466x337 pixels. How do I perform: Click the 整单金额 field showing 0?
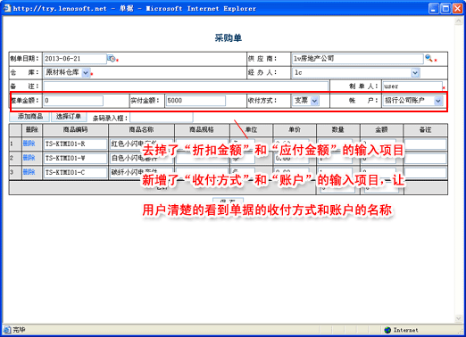pos(73,101)
